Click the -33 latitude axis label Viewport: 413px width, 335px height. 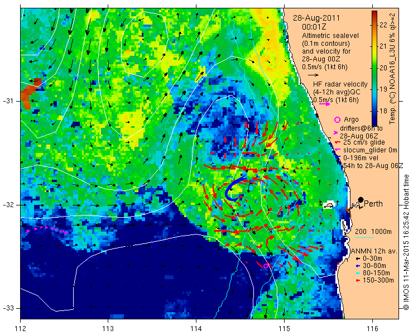pos(8,308)
